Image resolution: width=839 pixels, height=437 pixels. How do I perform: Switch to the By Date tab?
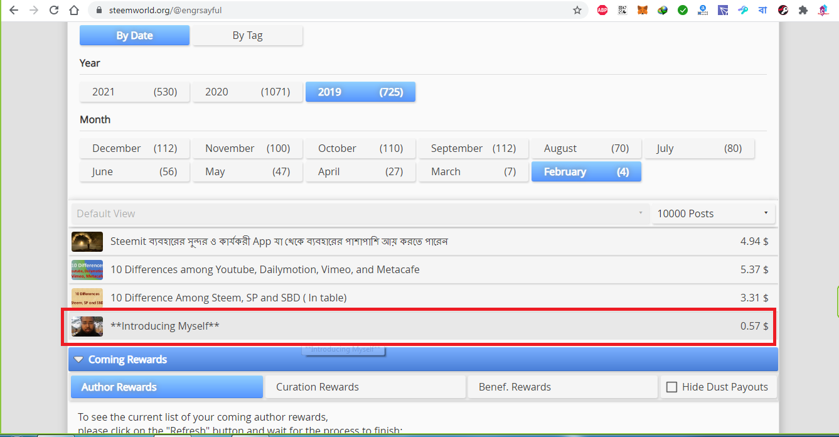[134, 35]
